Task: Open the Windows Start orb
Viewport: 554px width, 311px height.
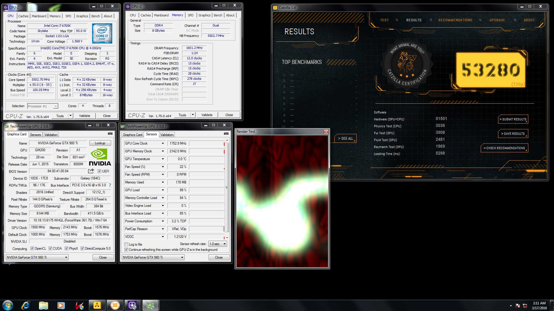Action: click(x=8, y=305)
